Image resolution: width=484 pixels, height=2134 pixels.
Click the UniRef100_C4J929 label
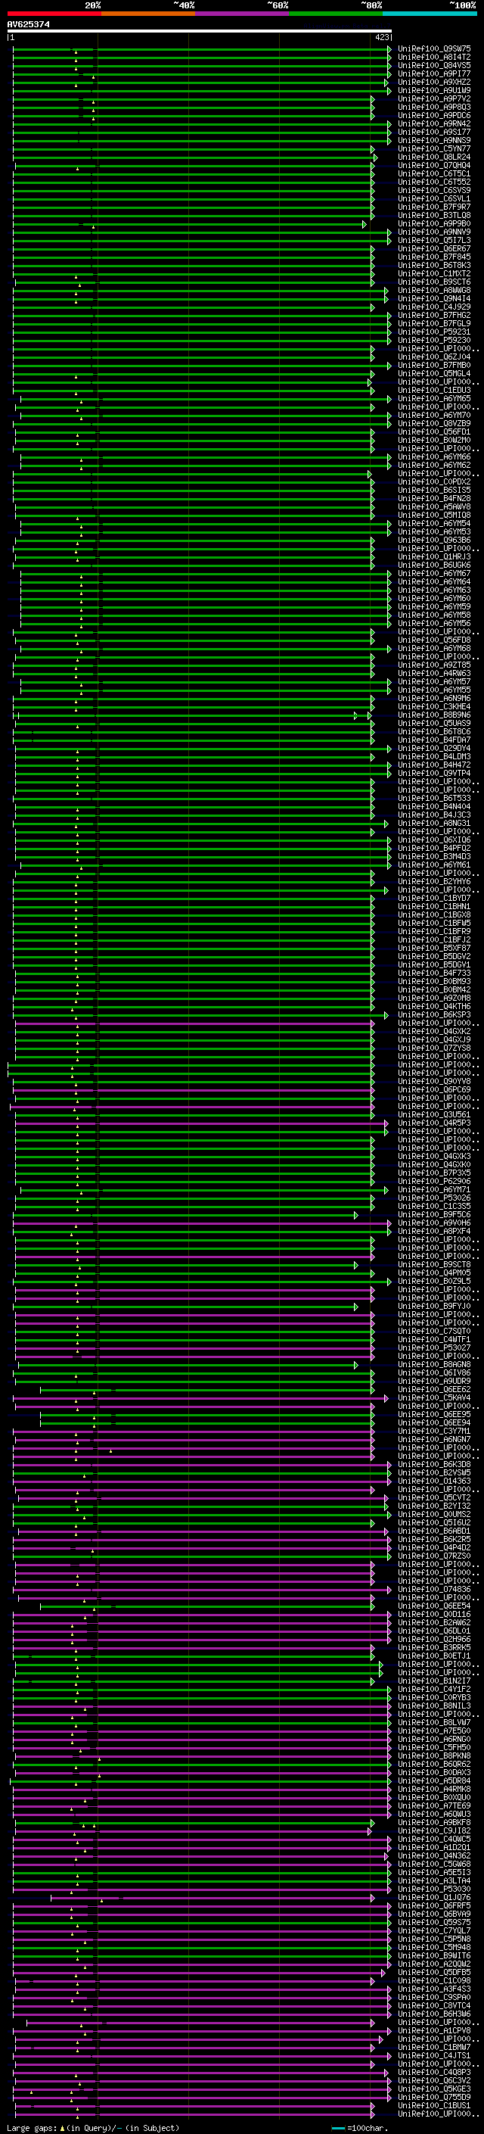[434, 307]
